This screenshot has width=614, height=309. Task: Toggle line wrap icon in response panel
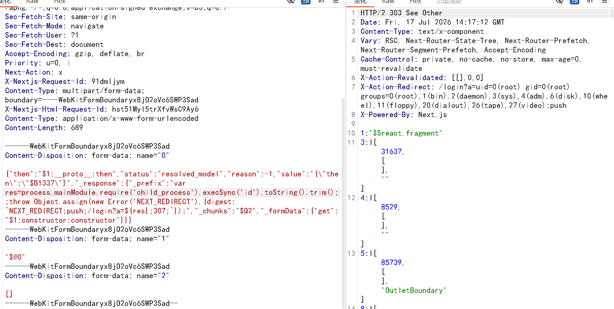pyautogui.click(x=574, y=1)
